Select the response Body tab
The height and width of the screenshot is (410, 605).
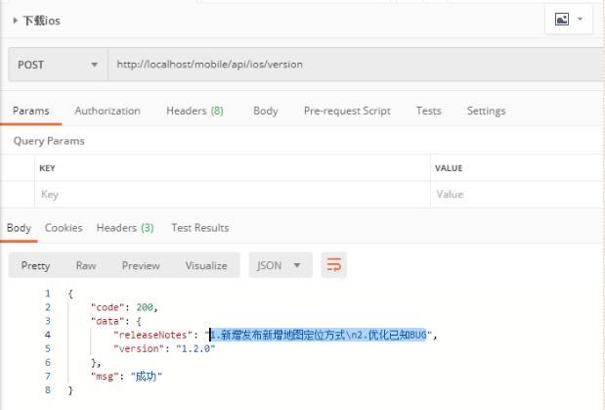[x=19, y=228]
